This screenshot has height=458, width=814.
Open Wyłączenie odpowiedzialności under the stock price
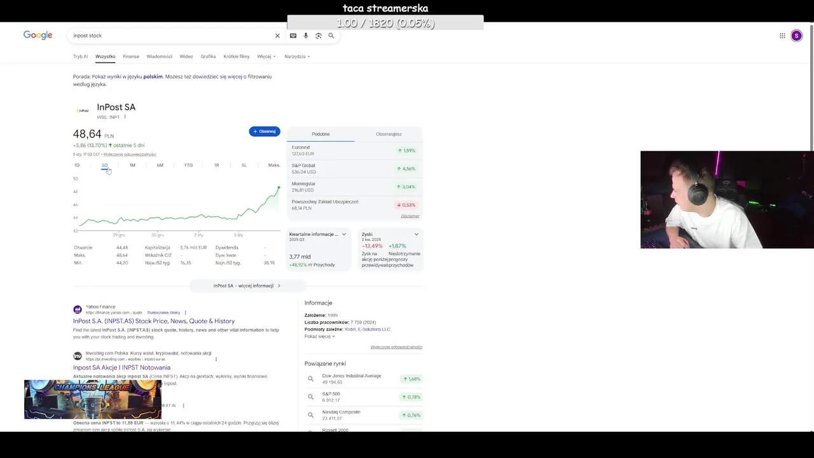130,155
